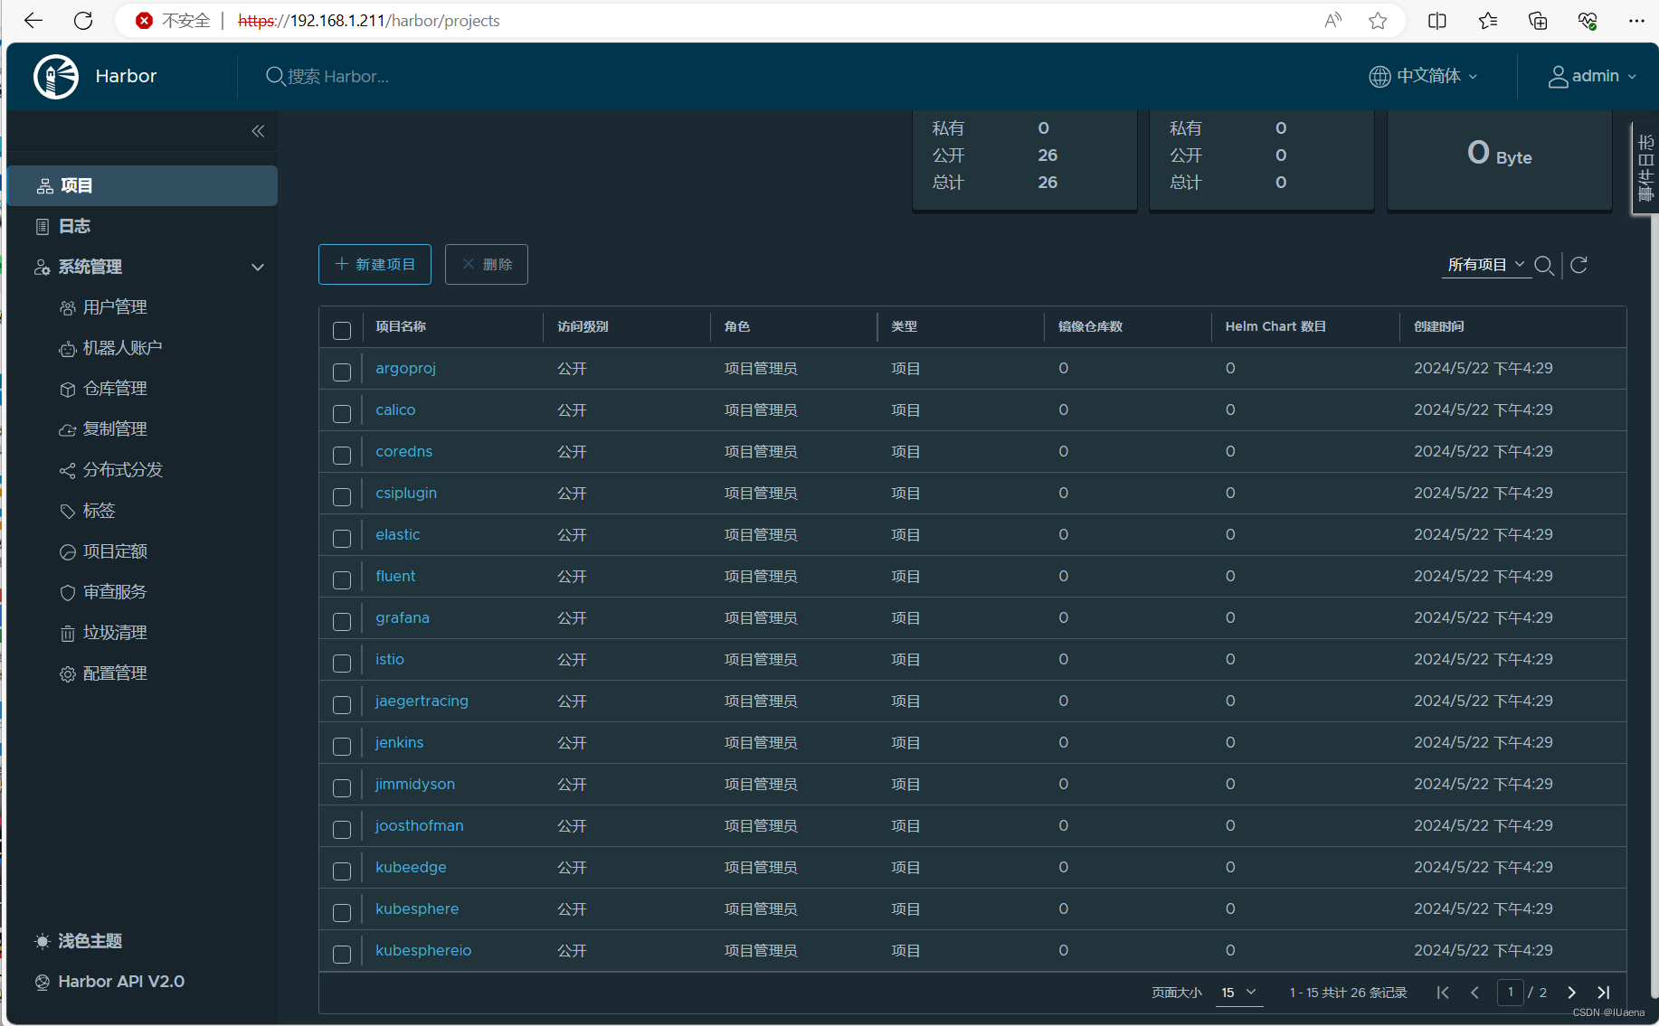
Task: Open the 项目 sidebar item
Action: pyautogui.click(x=143, y=185)
